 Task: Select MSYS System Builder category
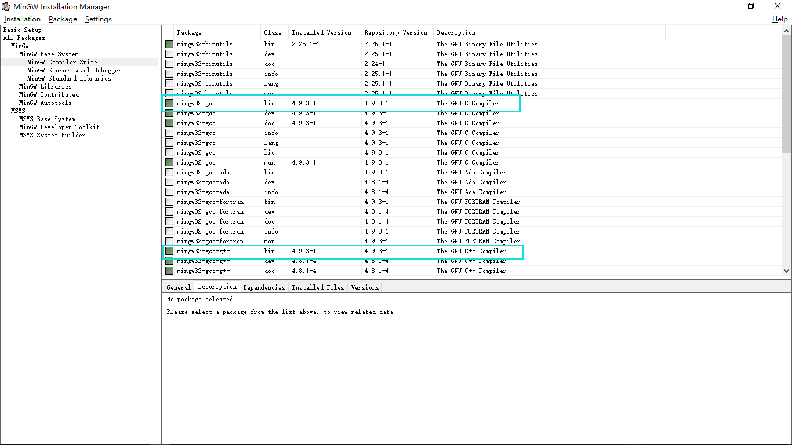click(x=52, y=135)
